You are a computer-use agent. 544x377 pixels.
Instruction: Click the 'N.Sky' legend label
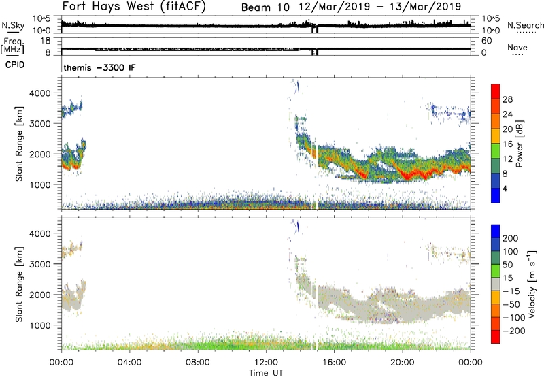tap(13, 25)
